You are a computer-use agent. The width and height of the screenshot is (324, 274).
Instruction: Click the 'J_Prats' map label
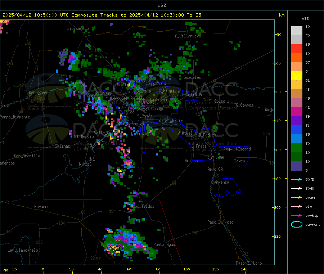pos(199,146)
